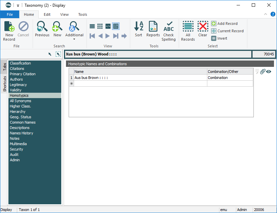The height and width of the screenshot is (213, 277).
Task: Open the Quick Access Toolbar dropdown arrow
Action: 18,5
